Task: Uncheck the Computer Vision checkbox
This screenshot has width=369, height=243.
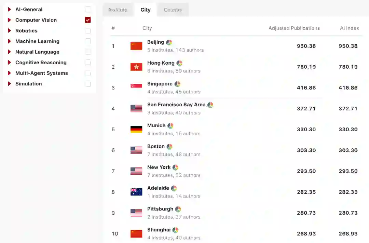Action: 88,20
